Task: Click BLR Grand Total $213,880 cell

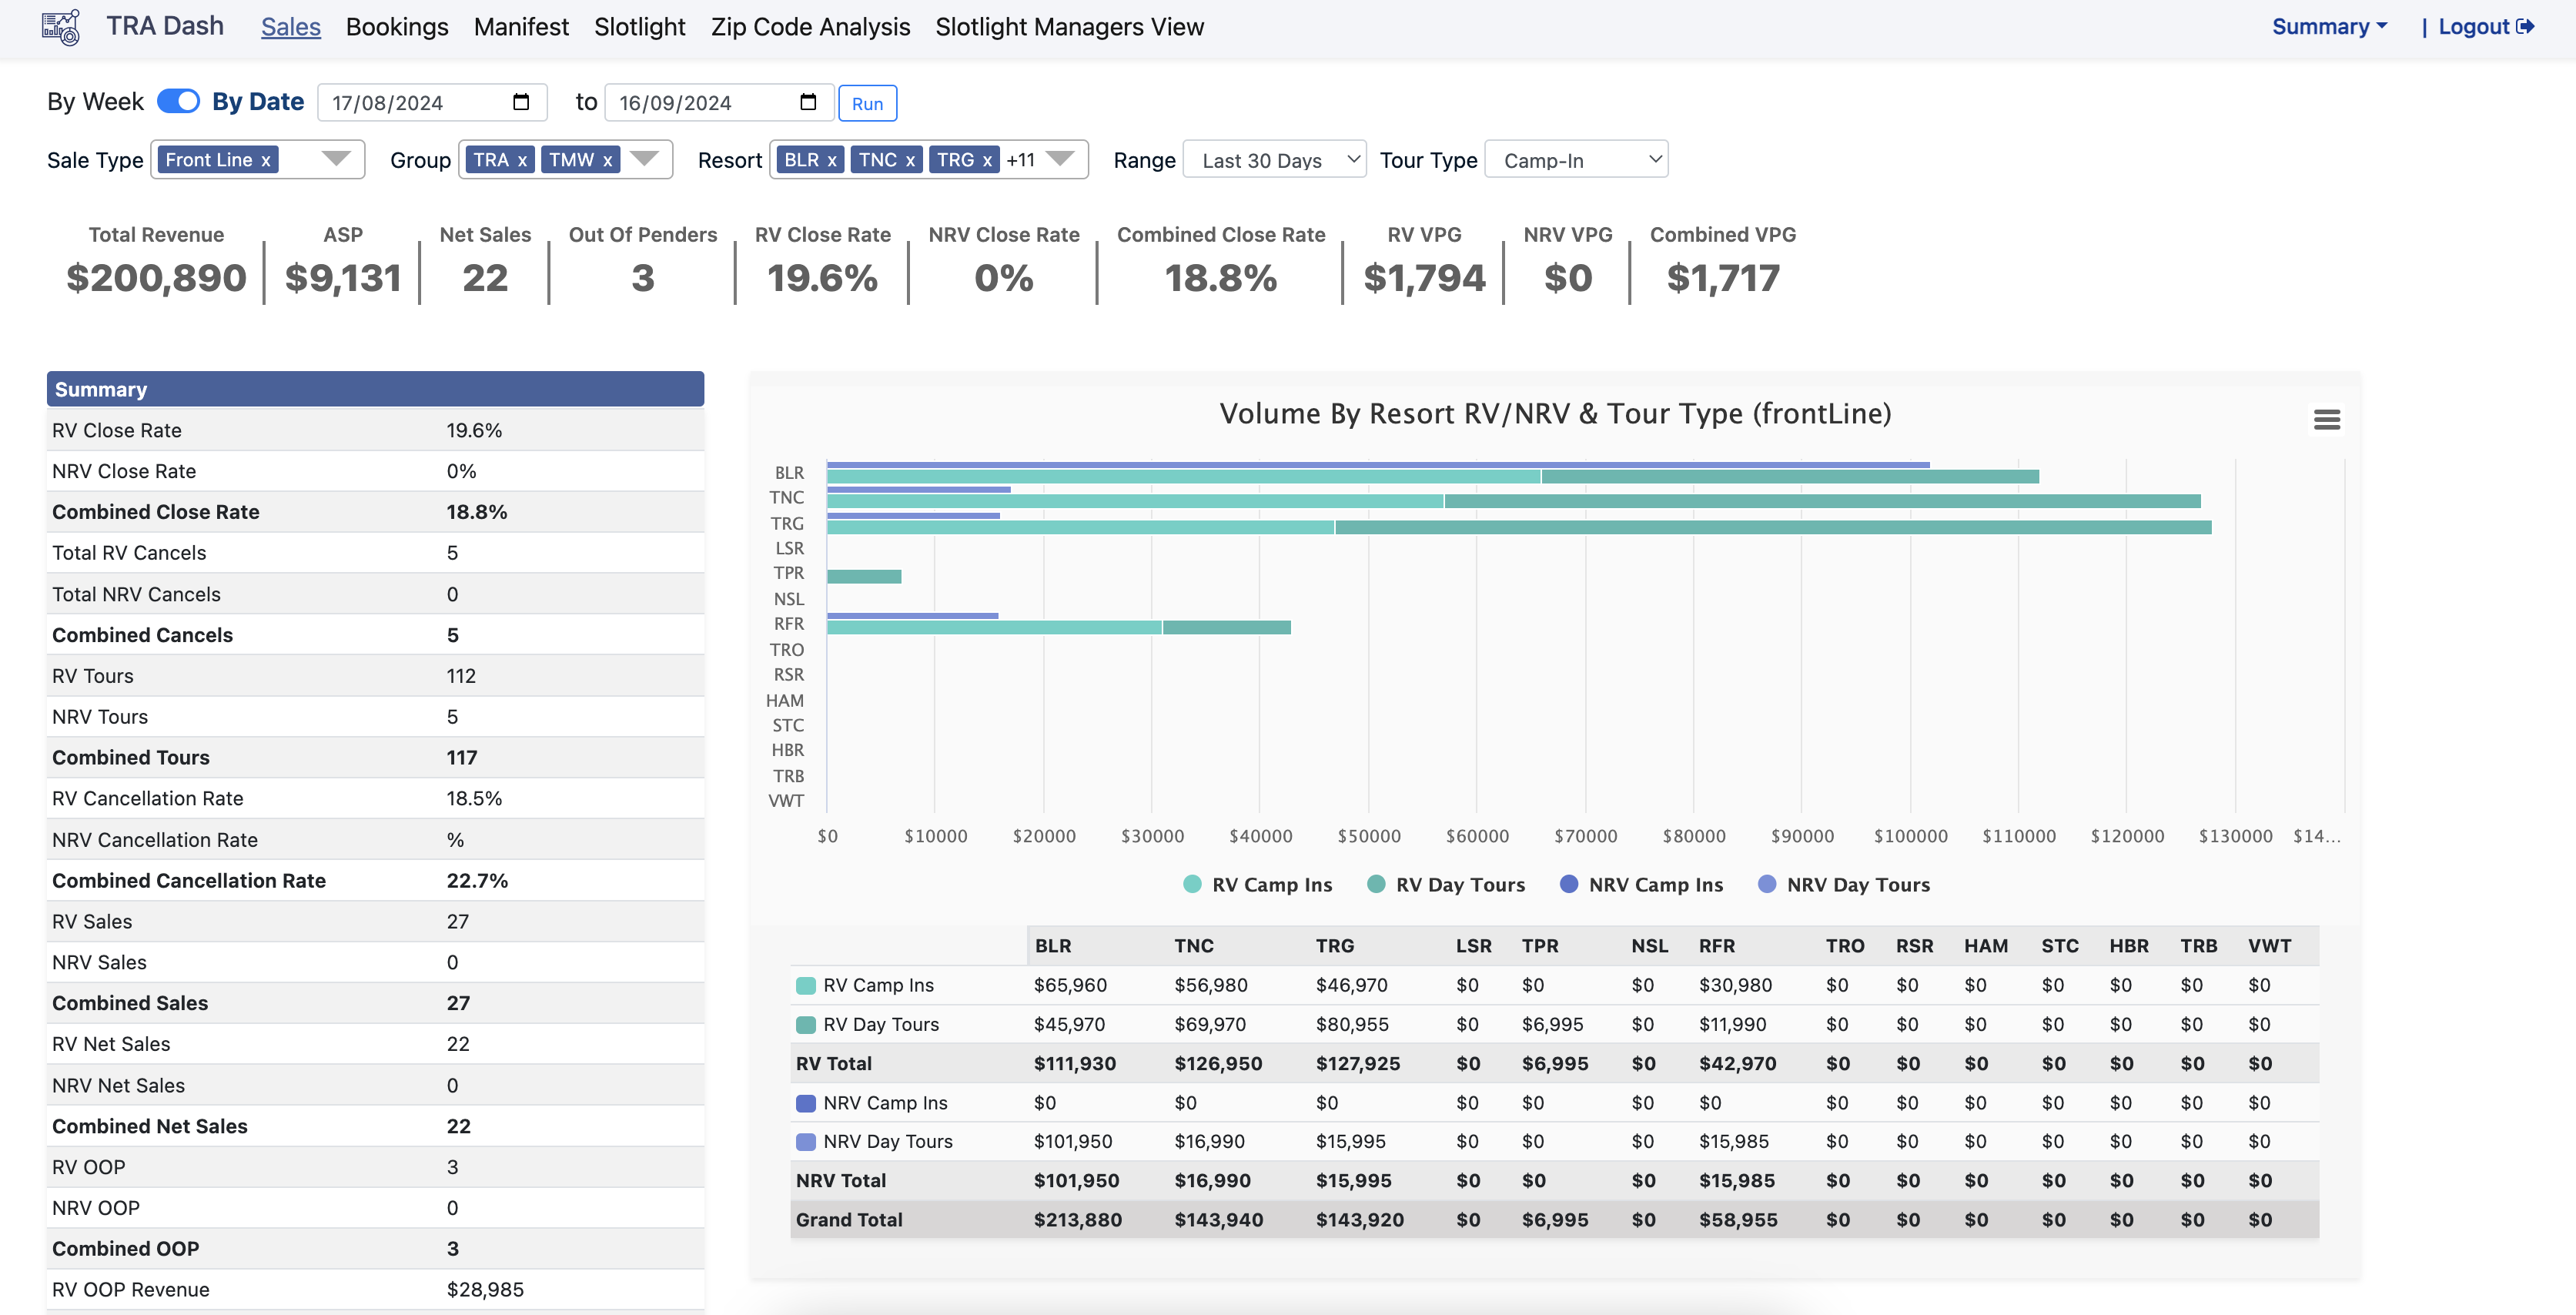Action: [x=1077, y=1219]
